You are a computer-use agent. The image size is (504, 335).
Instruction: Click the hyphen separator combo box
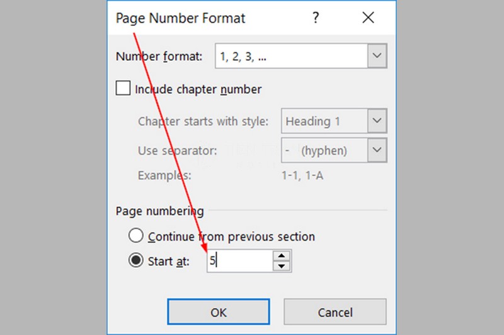coord(324,150)
